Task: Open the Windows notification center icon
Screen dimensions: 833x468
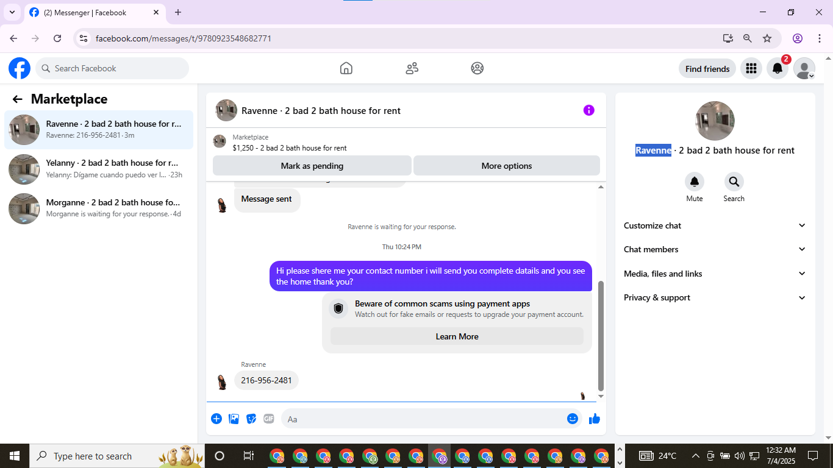Action: point(813,456)
